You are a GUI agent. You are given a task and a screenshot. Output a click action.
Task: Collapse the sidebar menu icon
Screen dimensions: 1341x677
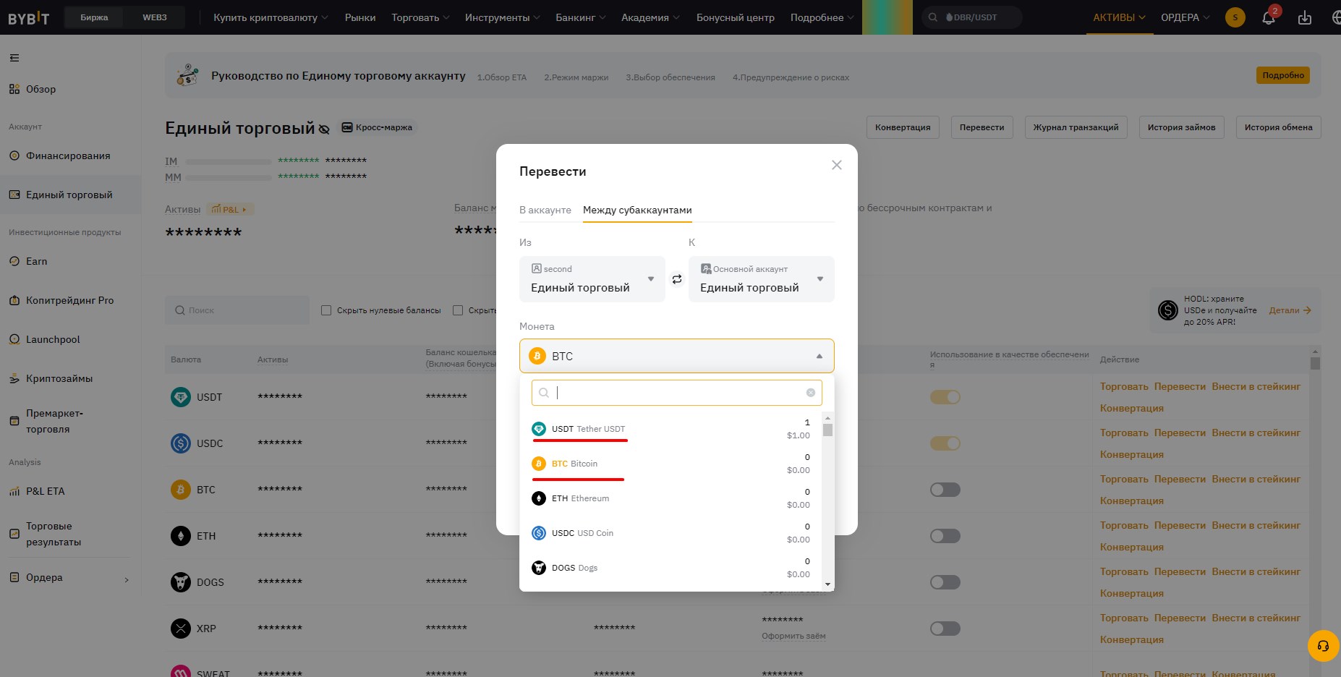tap(14, 58)
